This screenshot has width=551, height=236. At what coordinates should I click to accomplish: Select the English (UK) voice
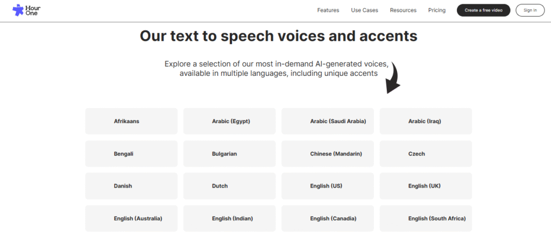(x=426, y=186)
